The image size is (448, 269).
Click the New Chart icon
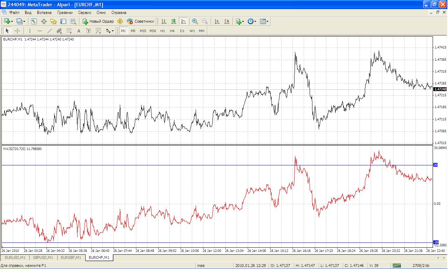tap(7, 21)
